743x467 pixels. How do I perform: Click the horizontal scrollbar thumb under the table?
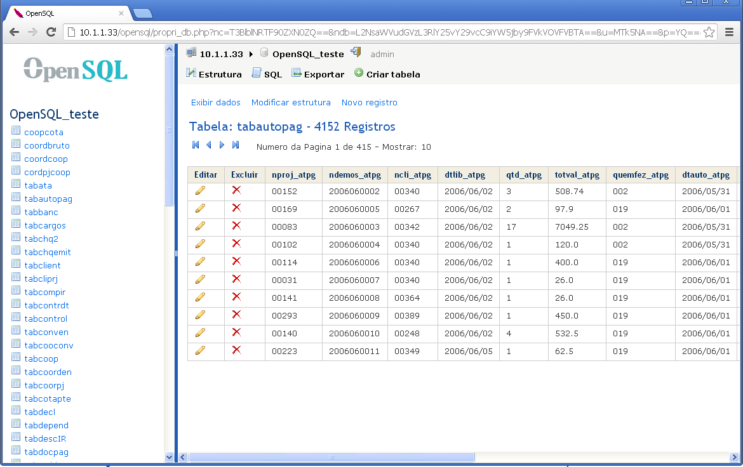331,457
